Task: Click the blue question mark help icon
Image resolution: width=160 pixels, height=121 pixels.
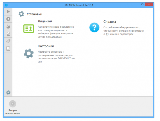Action: [94, 27]
